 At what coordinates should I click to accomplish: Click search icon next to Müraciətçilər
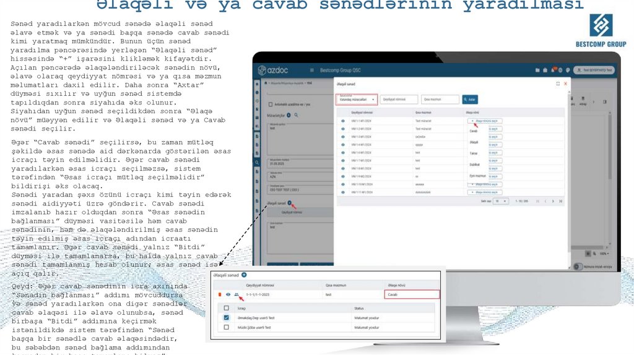pyautogui.click(x=296, y=116)
